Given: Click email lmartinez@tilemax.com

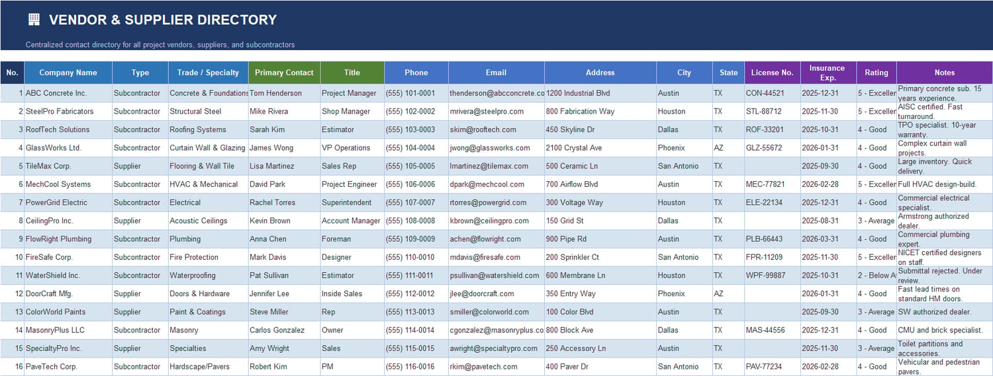Looking at the screenshot, I should click(496, 166).
